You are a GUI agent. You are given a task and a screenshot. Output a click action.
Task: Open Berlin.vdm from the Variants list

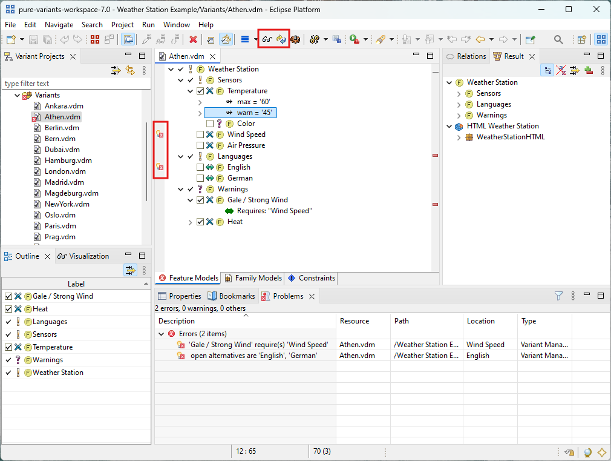click(63, 127)
